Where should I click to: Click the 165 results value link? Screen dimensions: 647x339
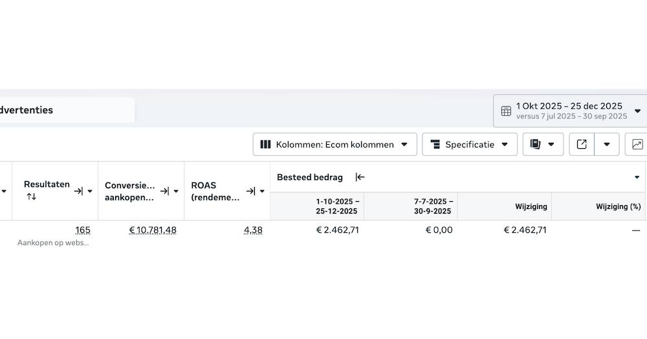click(83, 230)
